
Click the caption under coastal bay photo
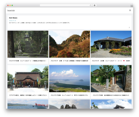click(x=69, y=95)
